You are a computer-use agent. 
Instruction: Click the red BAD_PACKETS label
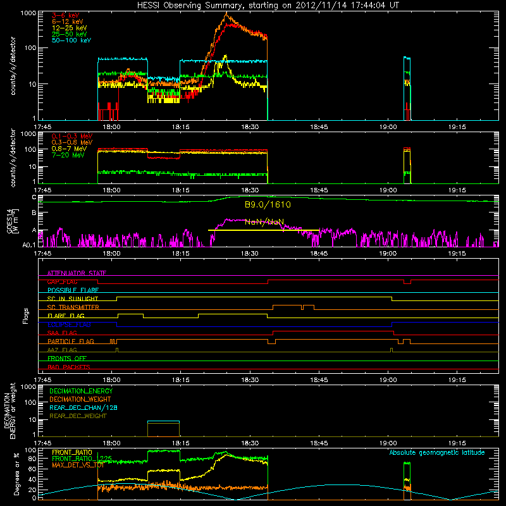pos(69,367)
